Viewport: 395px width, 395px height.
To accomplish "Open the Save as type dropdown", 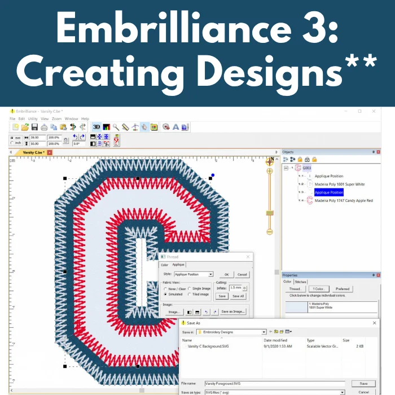I will click(x=342, y=392).
